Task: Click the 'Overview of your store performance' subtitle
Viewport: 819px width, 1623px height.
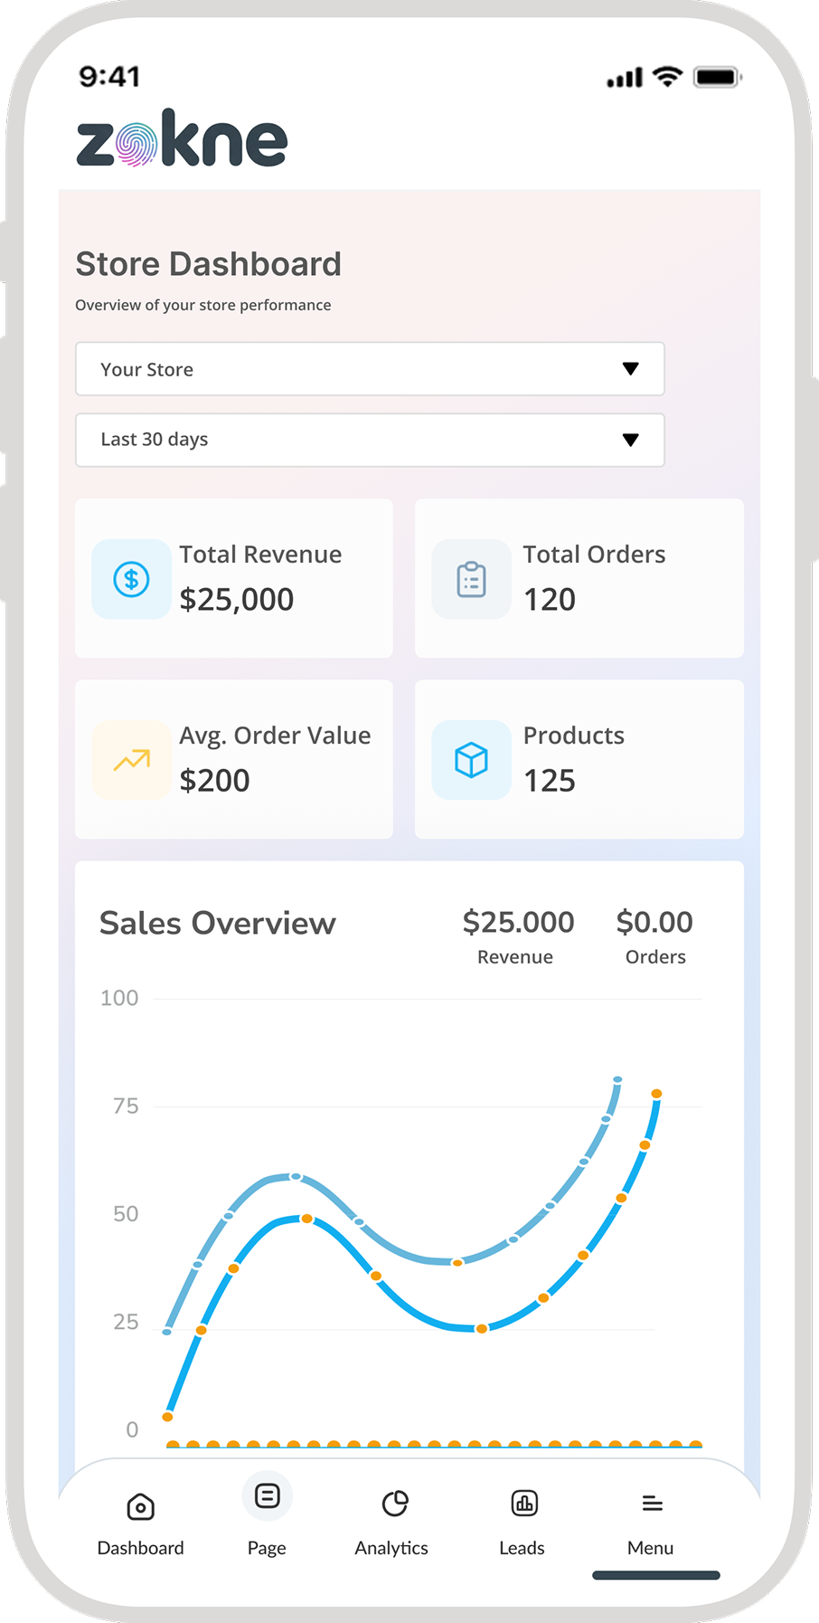Action: click(x=203, y=305)
